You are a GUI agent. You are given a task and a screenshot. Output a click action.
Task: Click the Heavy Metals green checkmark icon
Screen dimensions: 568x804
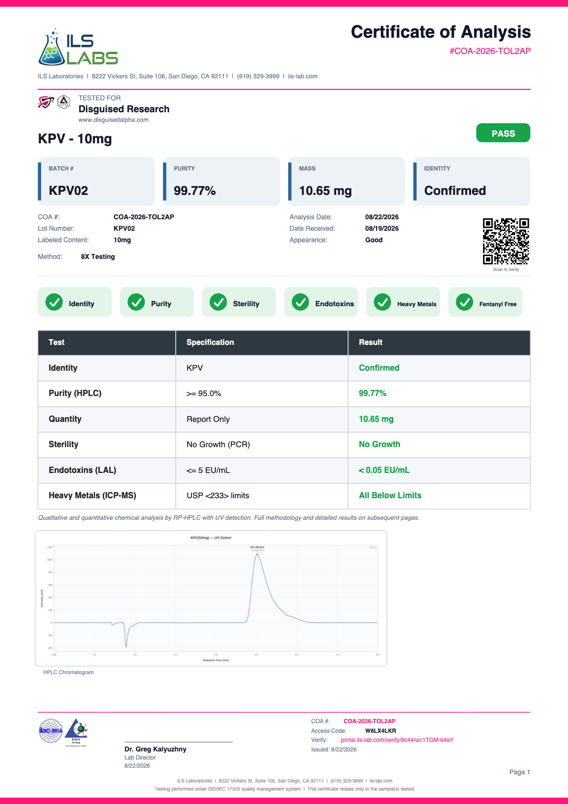(382, 302)
